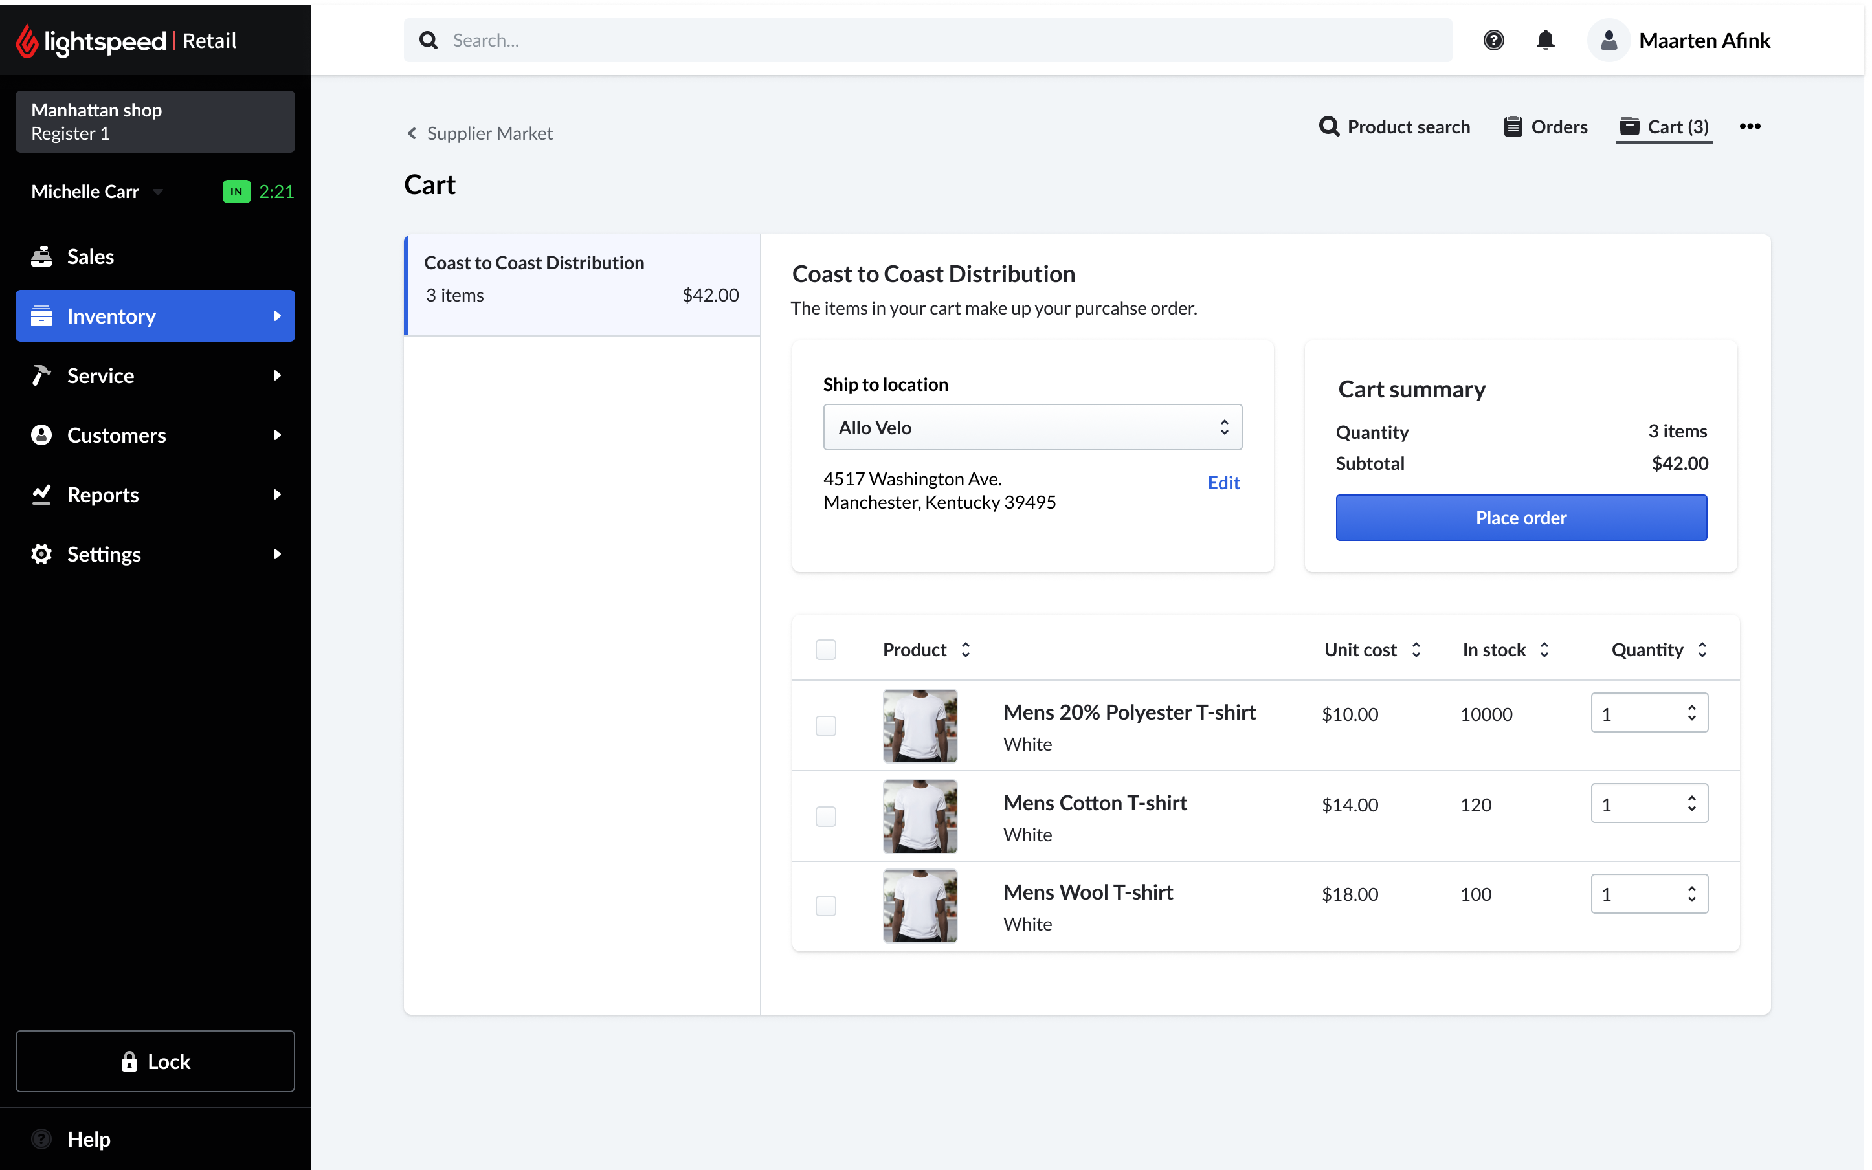Click the back chevron beside Supplier Market
This screenshot has width=1872, height=1170.
[412, 133]
